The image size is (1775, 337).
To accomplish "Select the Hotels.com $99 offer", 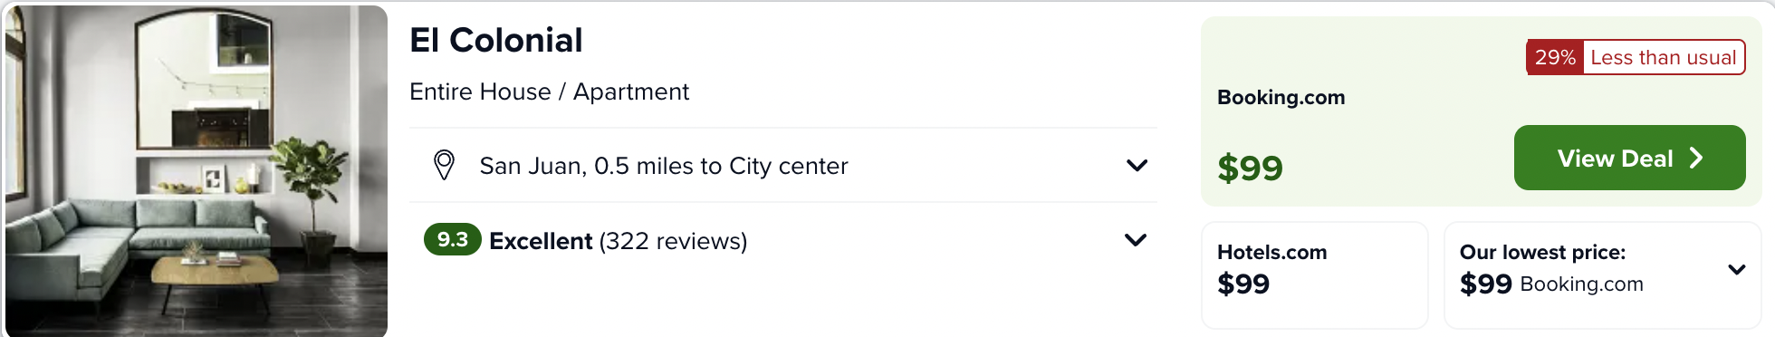I will 1315,275.
